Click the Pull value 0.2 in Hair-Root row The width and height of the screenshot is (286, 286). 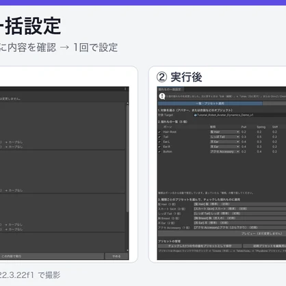(244, 132)
